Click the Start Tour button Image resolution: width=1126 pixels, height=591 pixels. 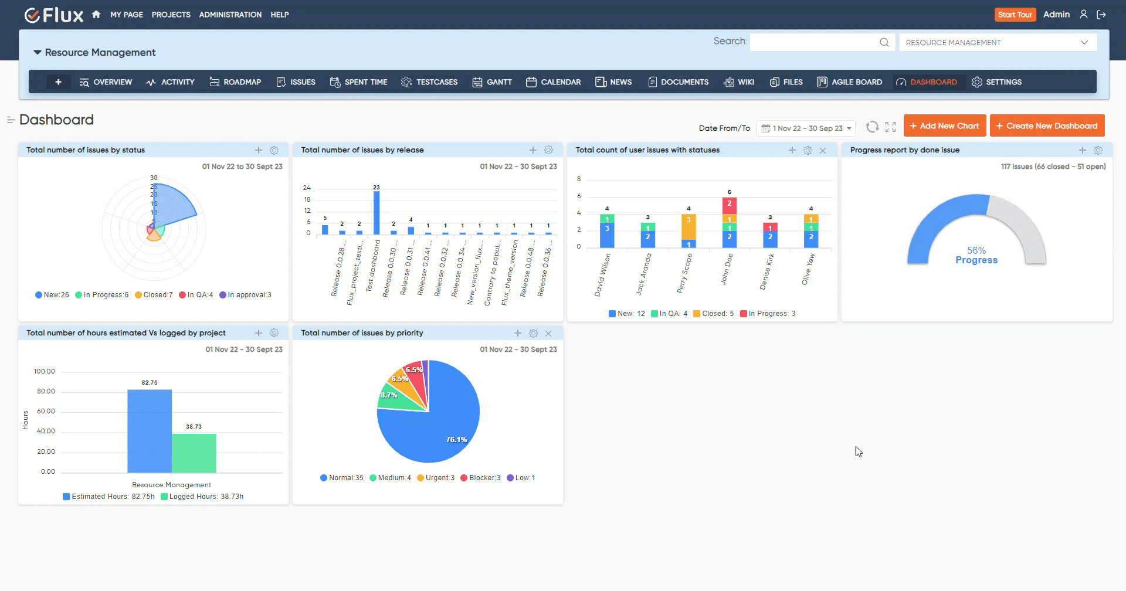point(1015,15)
